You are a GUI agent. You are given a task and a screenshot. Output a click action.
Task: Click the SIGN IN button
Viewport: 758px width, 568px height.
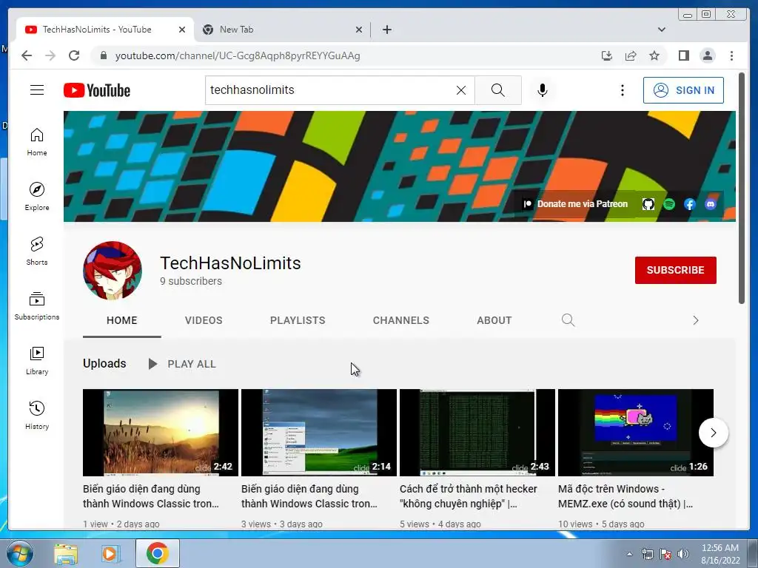[x=683, y=90]
